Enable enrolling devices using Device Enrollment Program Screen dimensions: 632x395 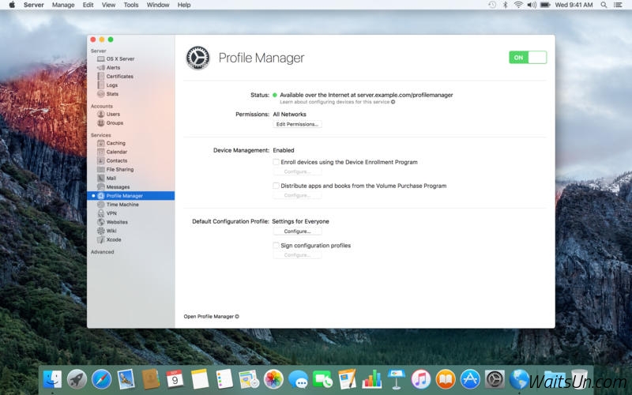click(x=276, y=162)
